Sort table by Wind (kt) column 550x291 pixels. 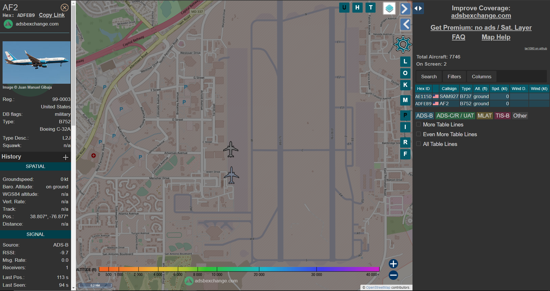539,89
